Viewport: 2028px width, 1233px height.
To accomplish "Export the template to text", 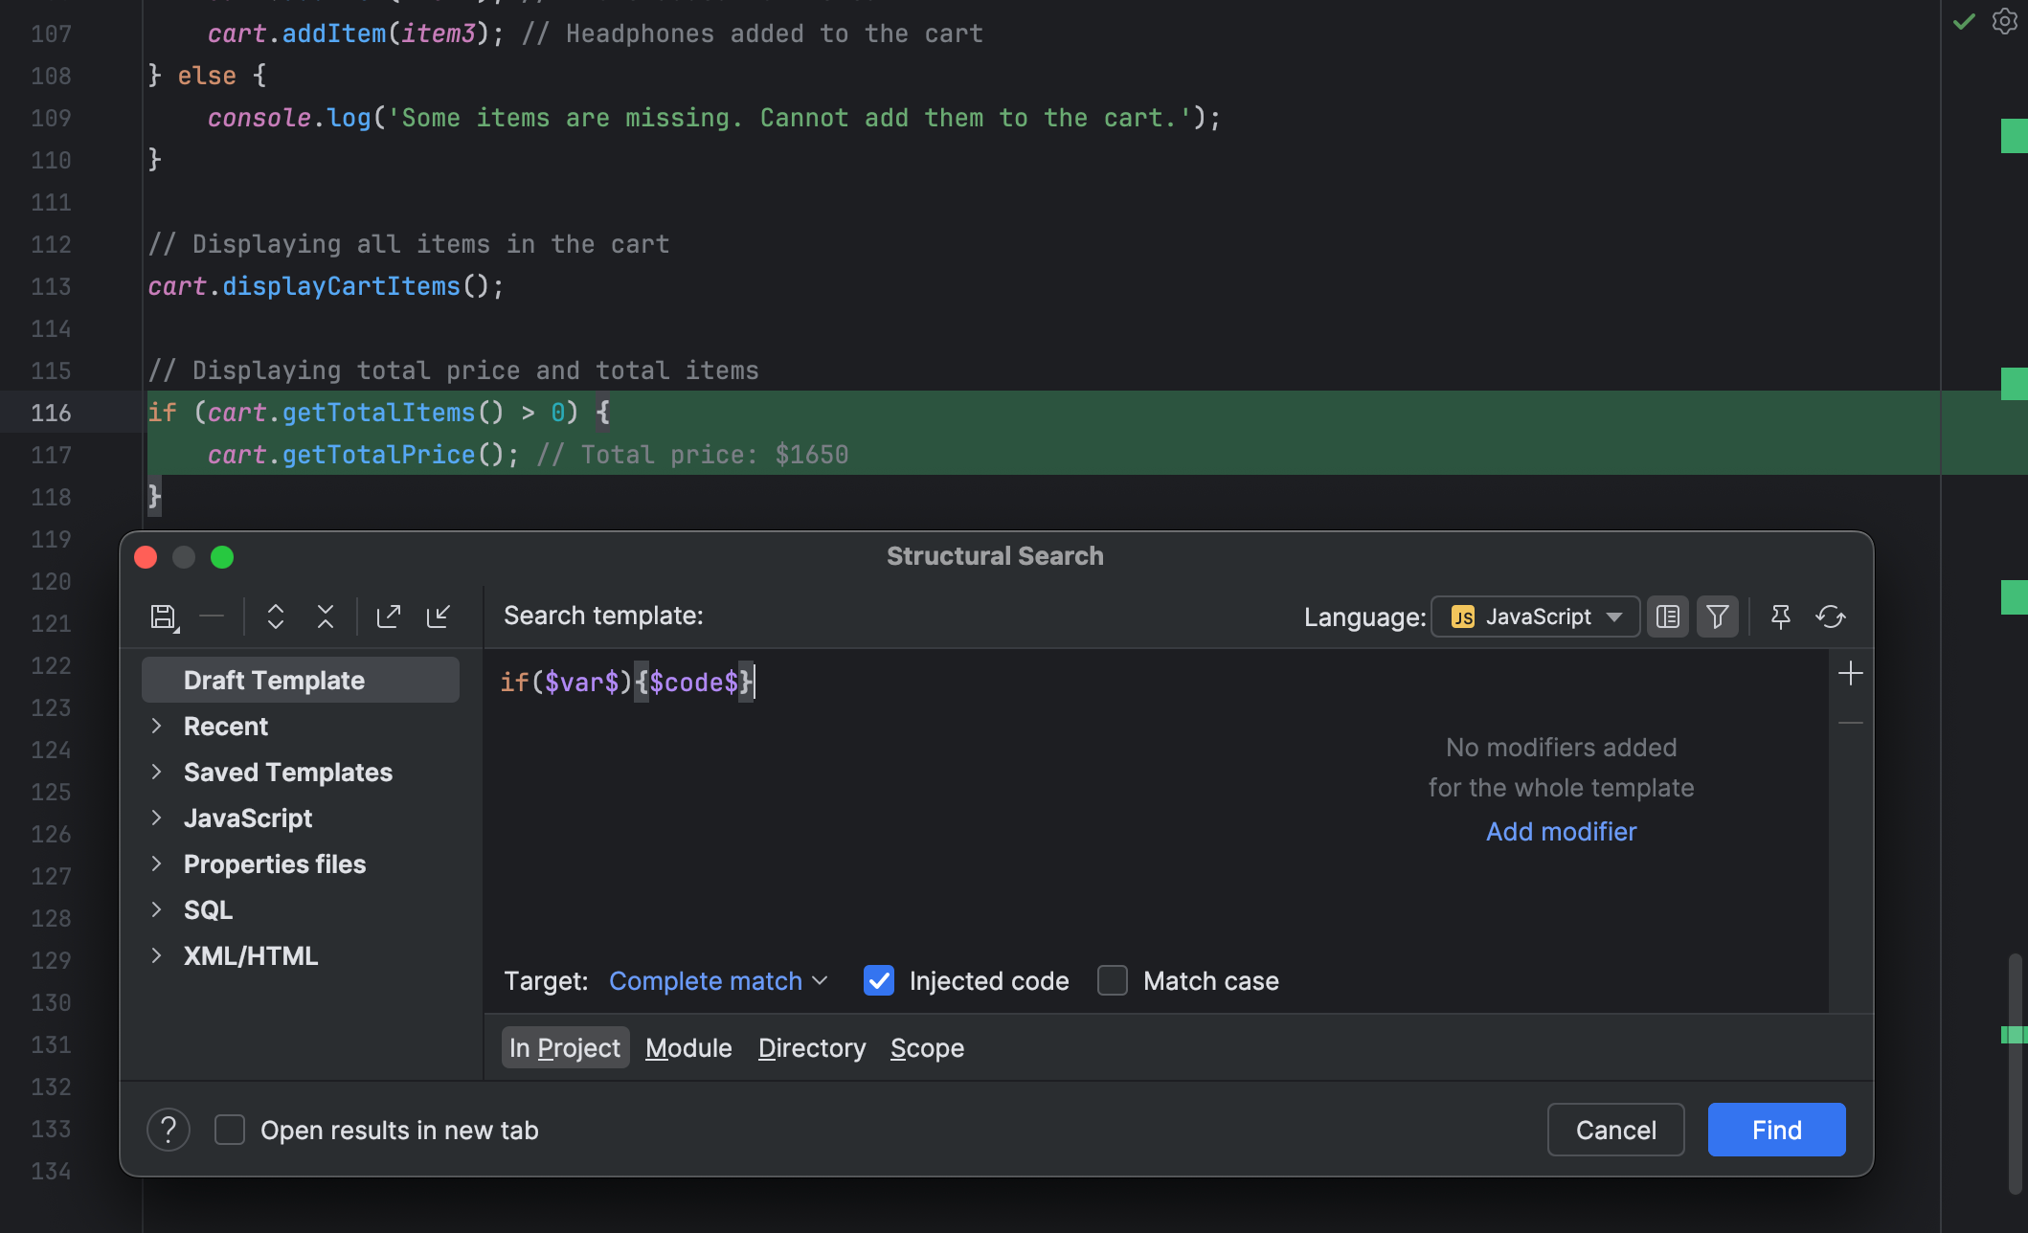I will 388,616.
